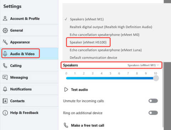Open the Appearance settings section

(x=29, y=42)
